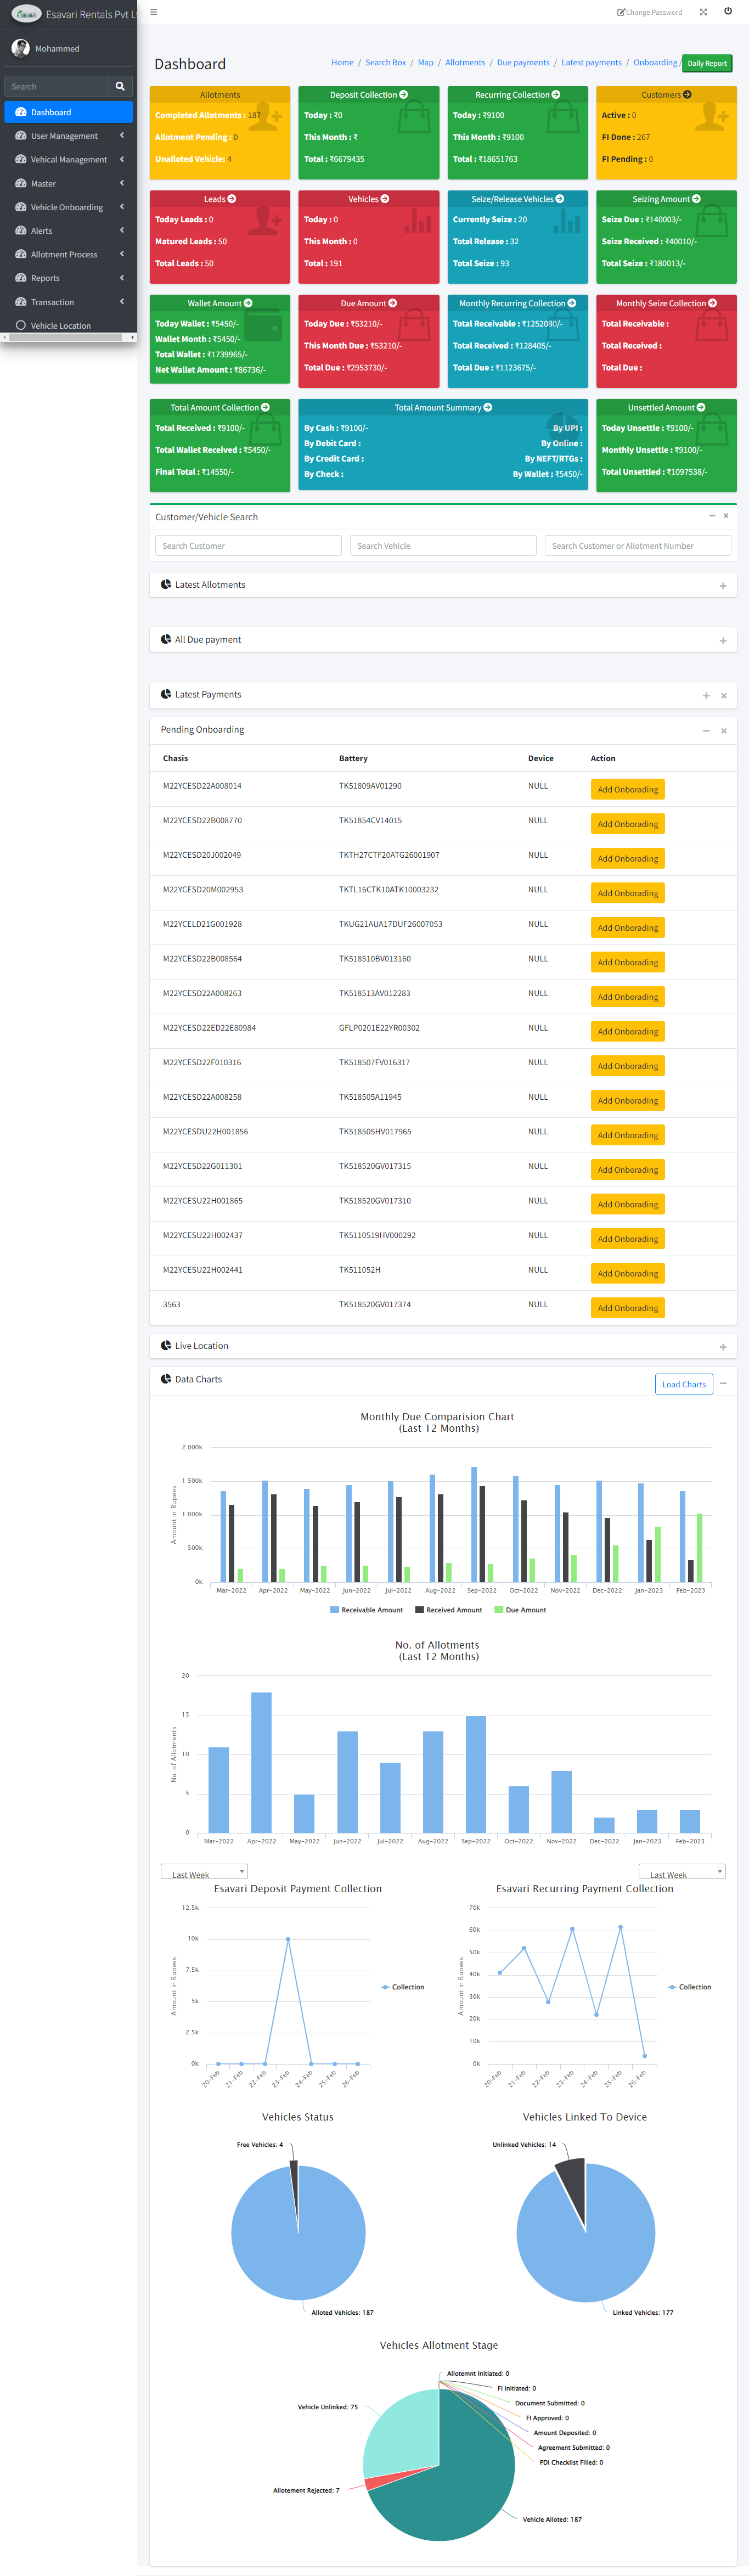
Task: Click the Vehicles card arrow icon
Action: click(385, 199)
